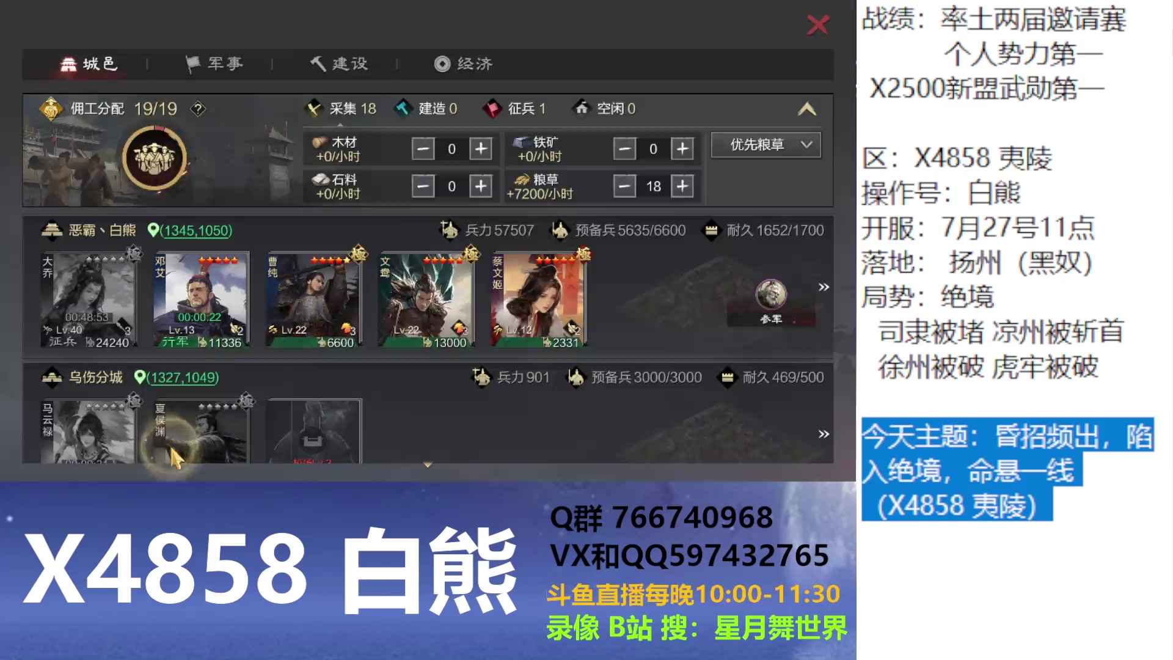Click the 恶霸丶白熊 city icon
Image resolution: width=1173 pixels, height=660 pixels.
pos(52,230)
